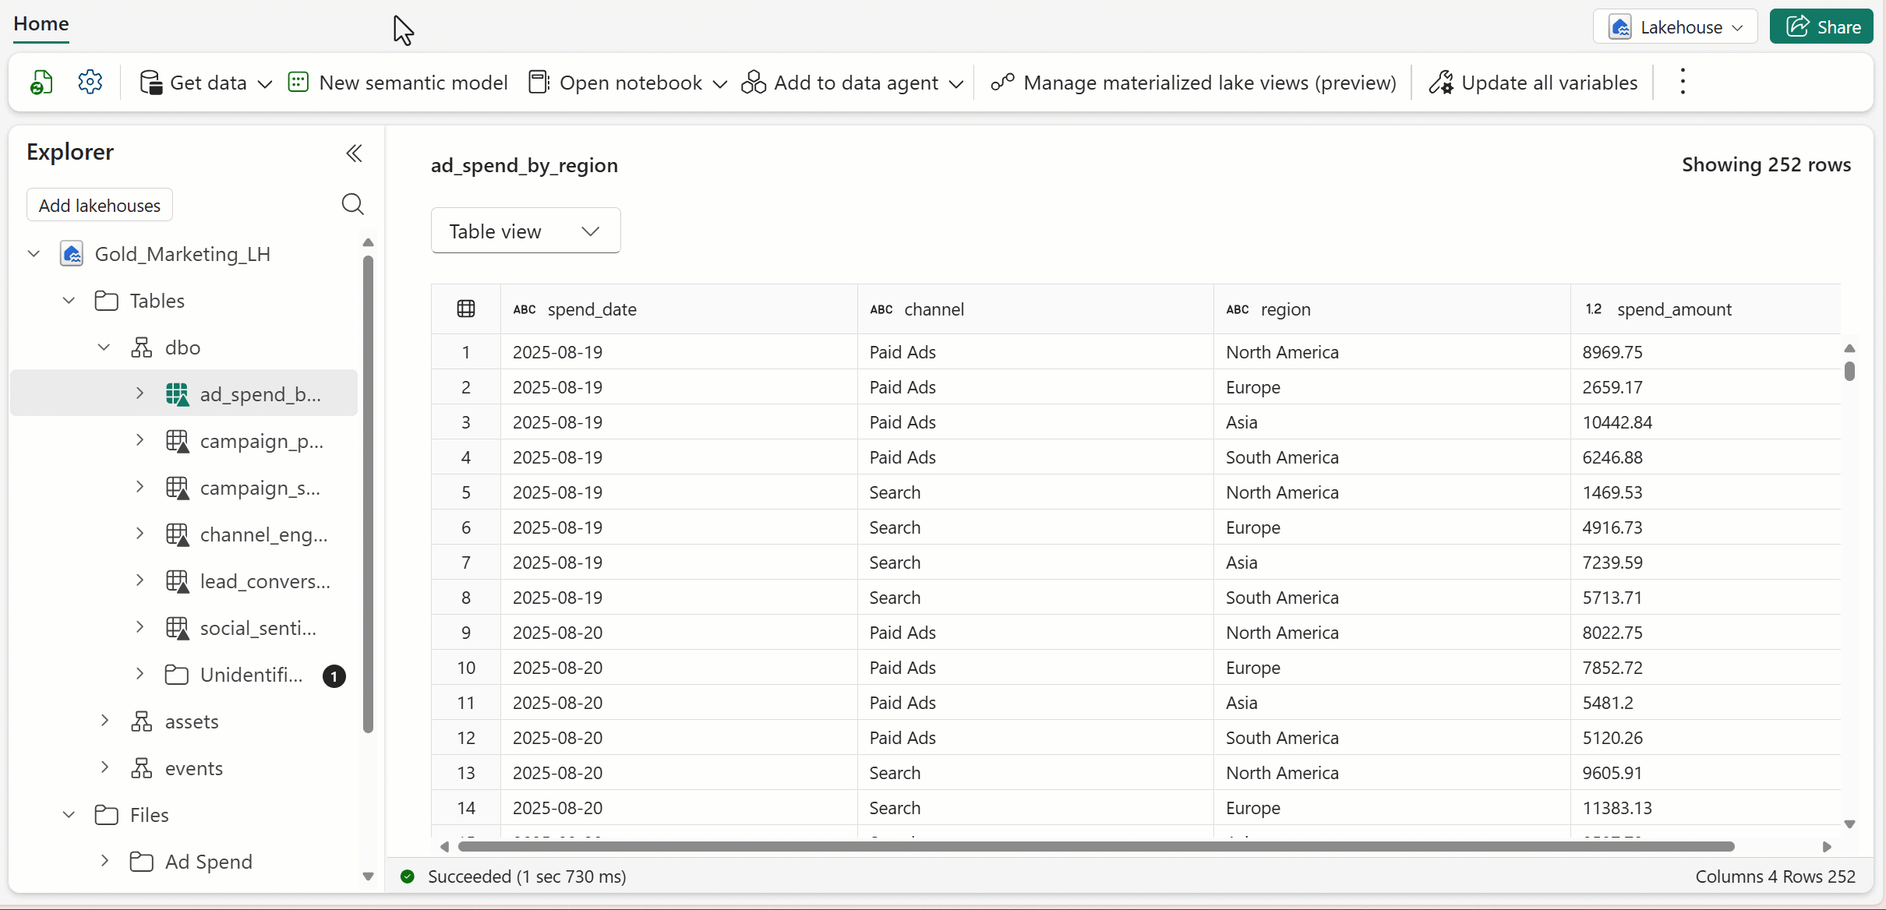
Task: Click the Manage materialized lake views icon
Action: click(x=1002, y=82)
